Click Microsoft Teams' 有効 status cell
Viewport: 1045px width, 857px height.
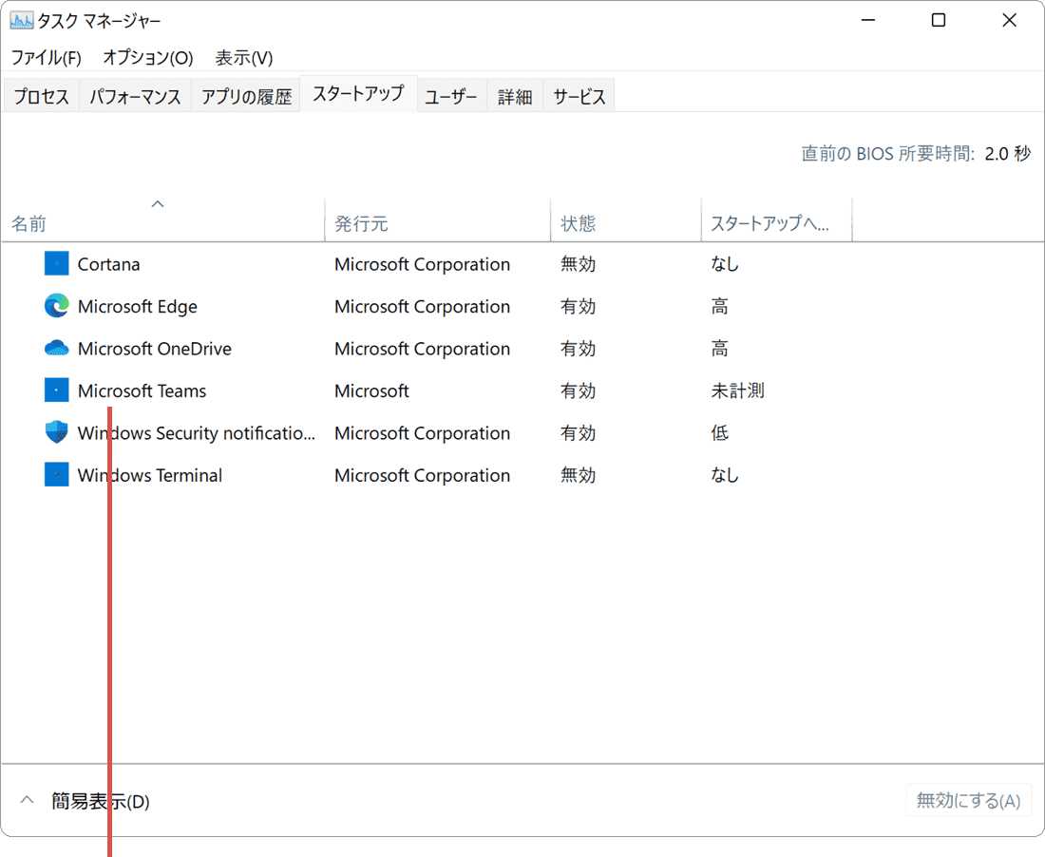coord(578,390)
